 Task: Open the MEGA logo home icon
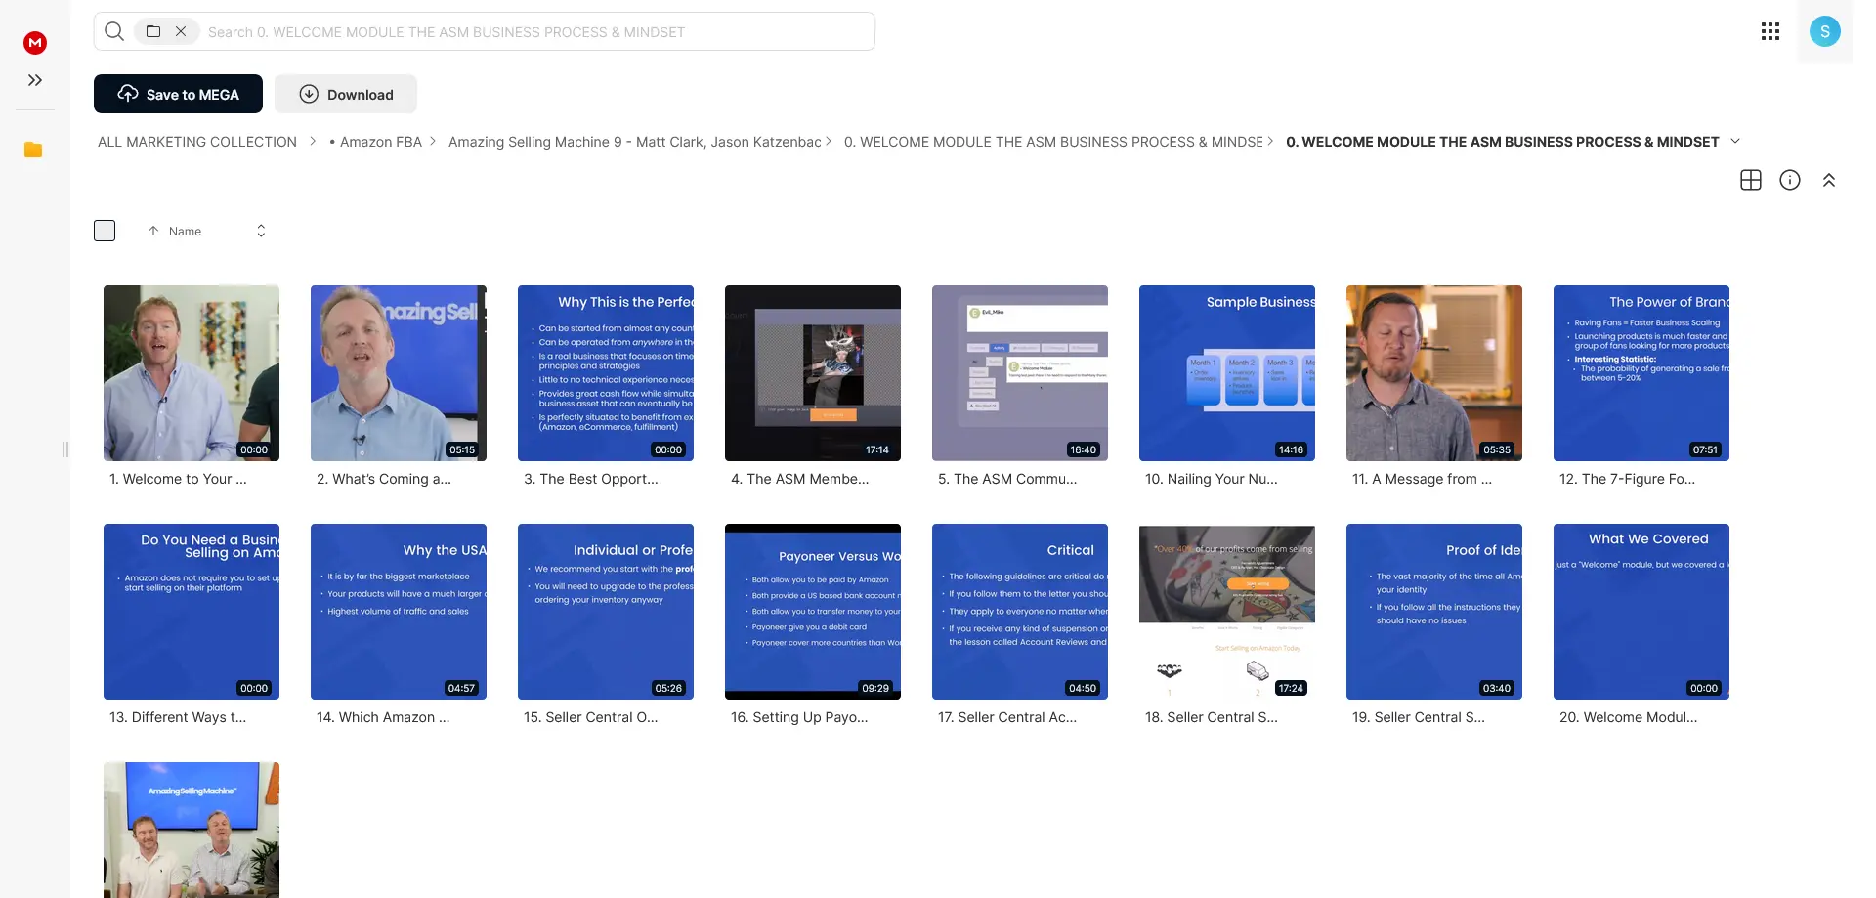coord(35,42)
